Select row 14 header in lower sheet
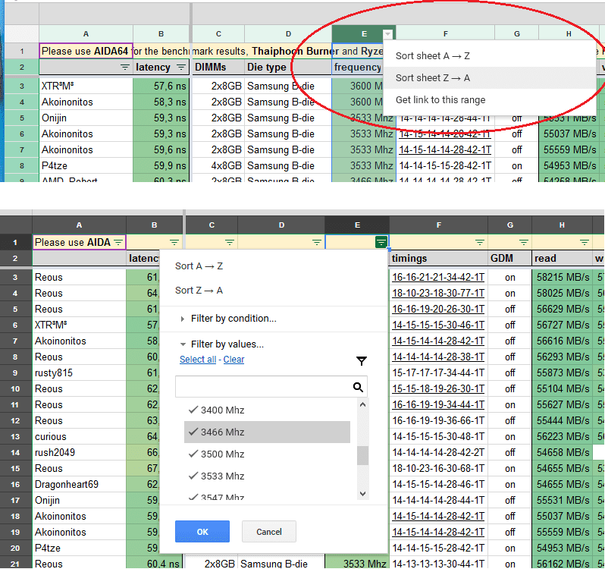The height and width of the screenshot is (569, 605). pos(15,452)
